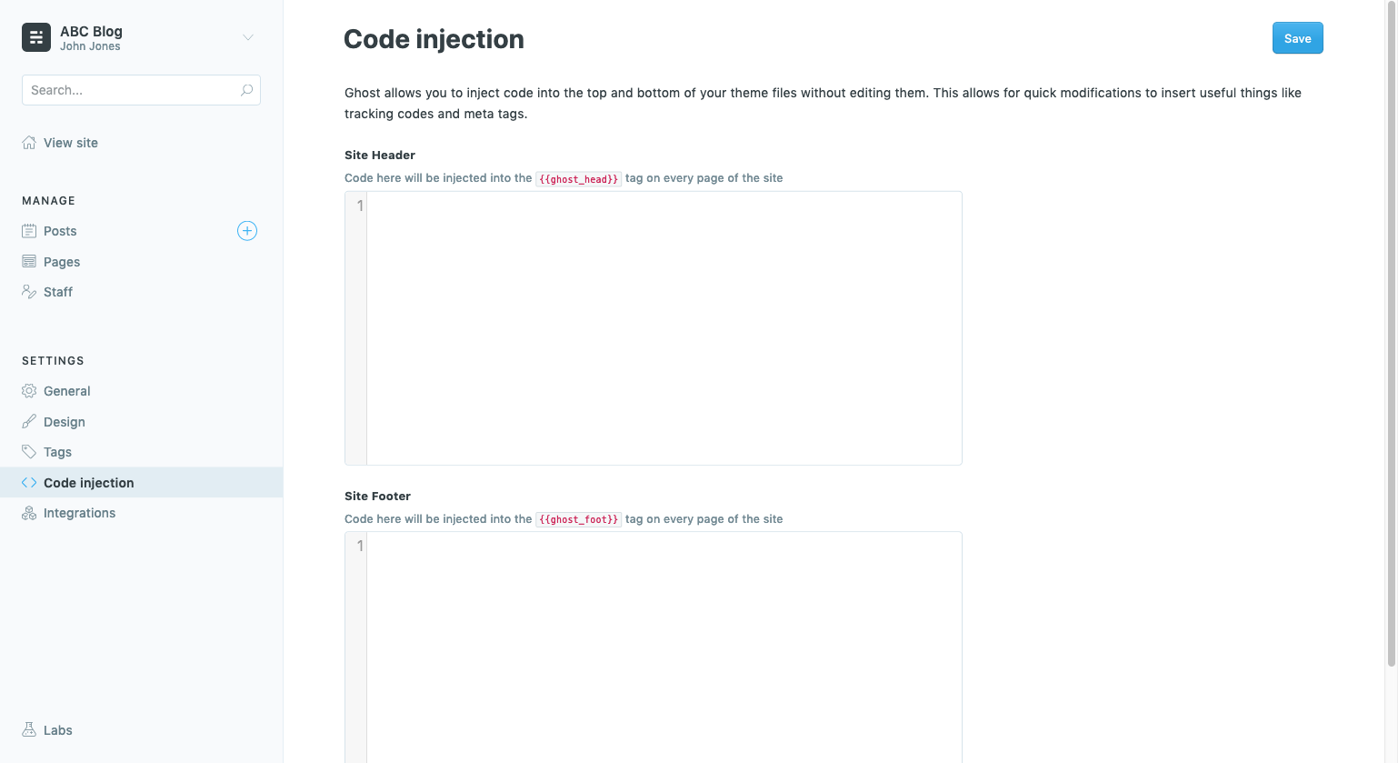Click the Design brush icon

[29, 422]
